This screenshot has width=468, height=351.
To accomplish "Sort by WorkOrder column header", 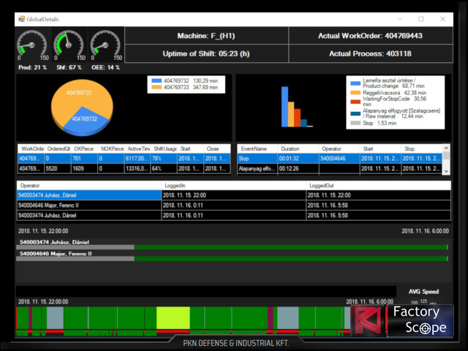I will point(31,148).
